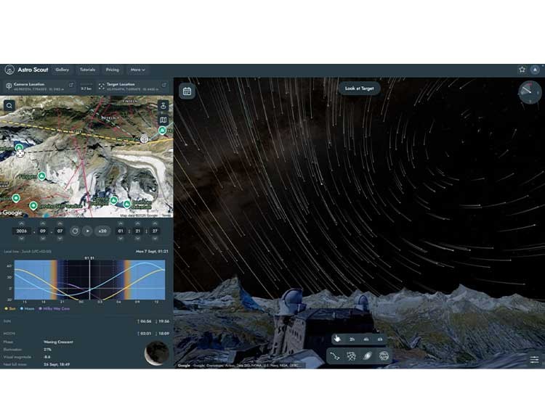Click the Astro Scout title text

coord(33,70)
